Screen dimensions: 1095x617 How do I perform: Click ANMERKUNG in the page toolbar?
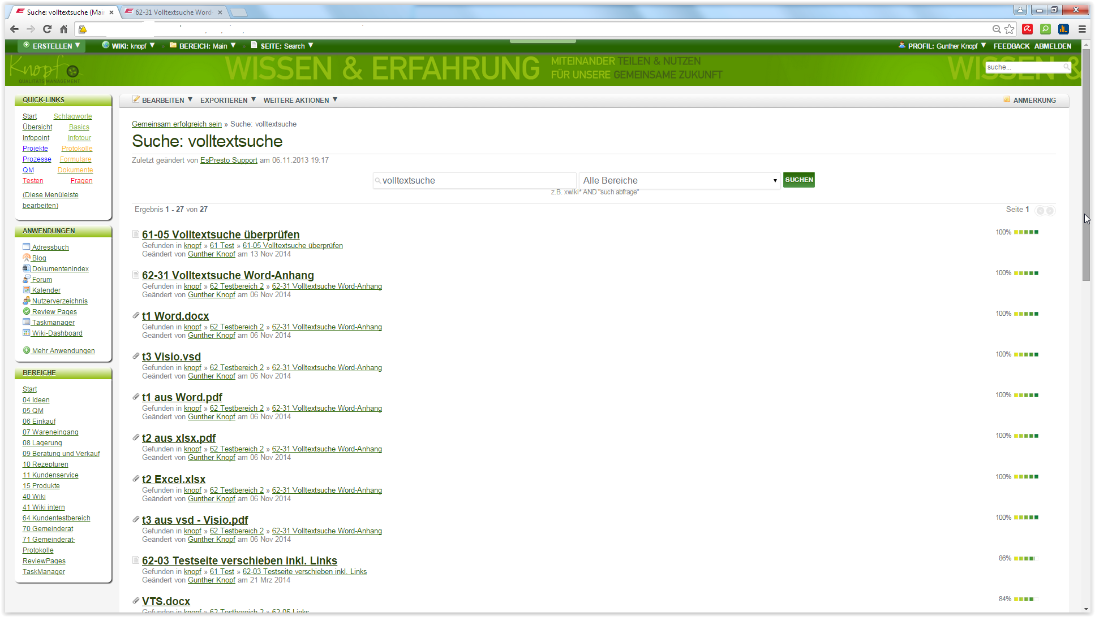(1034, 100)
